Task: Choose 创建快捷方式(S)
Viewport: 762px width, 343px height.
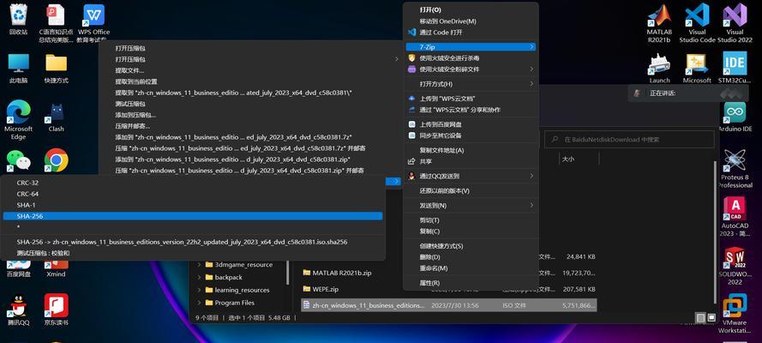Action: (x=471, y=246)
